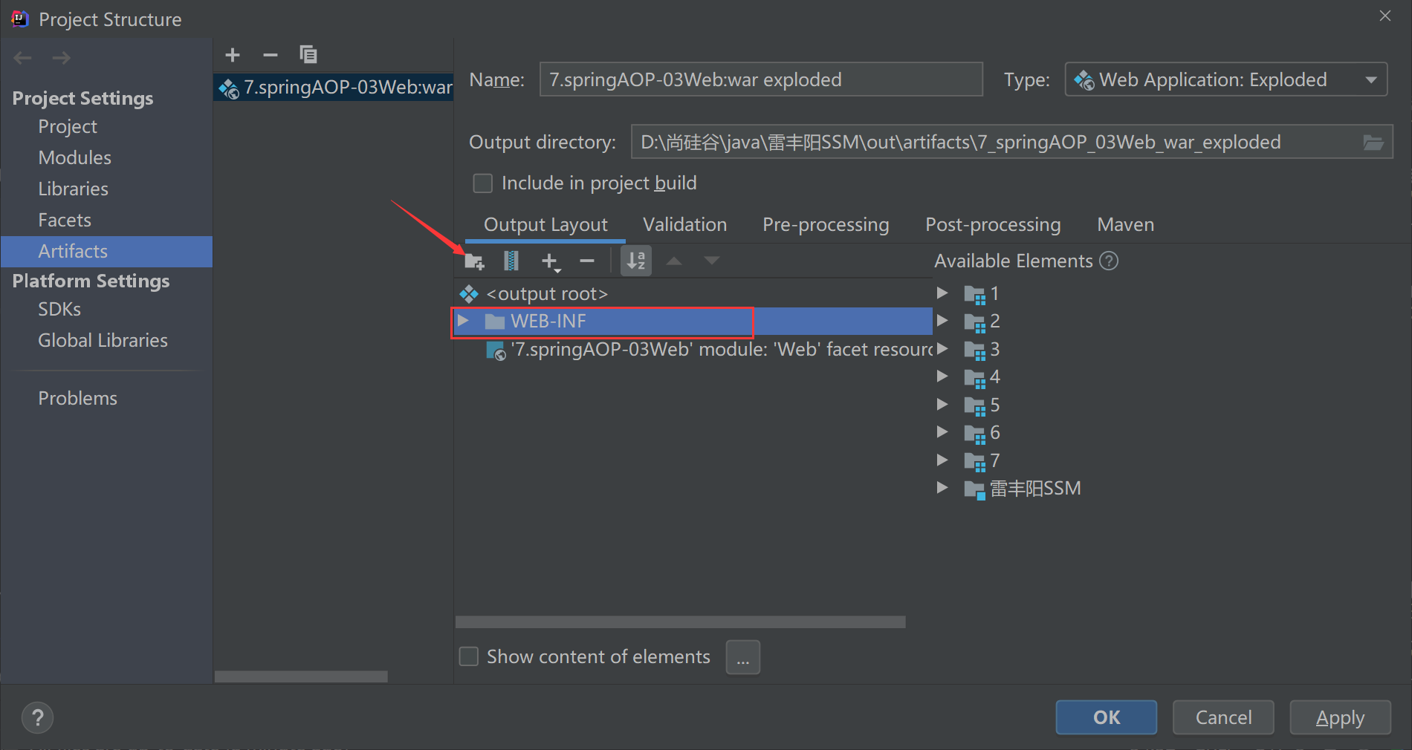1412x750 pixels.
Task: Add a new artifact with the plus icon
Action: point(233,54)
